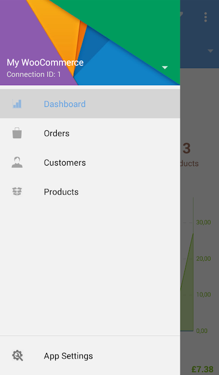Open the Orders menu item
Screen dimensions: 219x375
[90, 133]
